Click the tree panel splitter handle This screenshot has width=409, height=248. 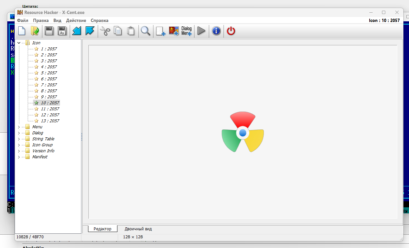(x=82, y=137)
